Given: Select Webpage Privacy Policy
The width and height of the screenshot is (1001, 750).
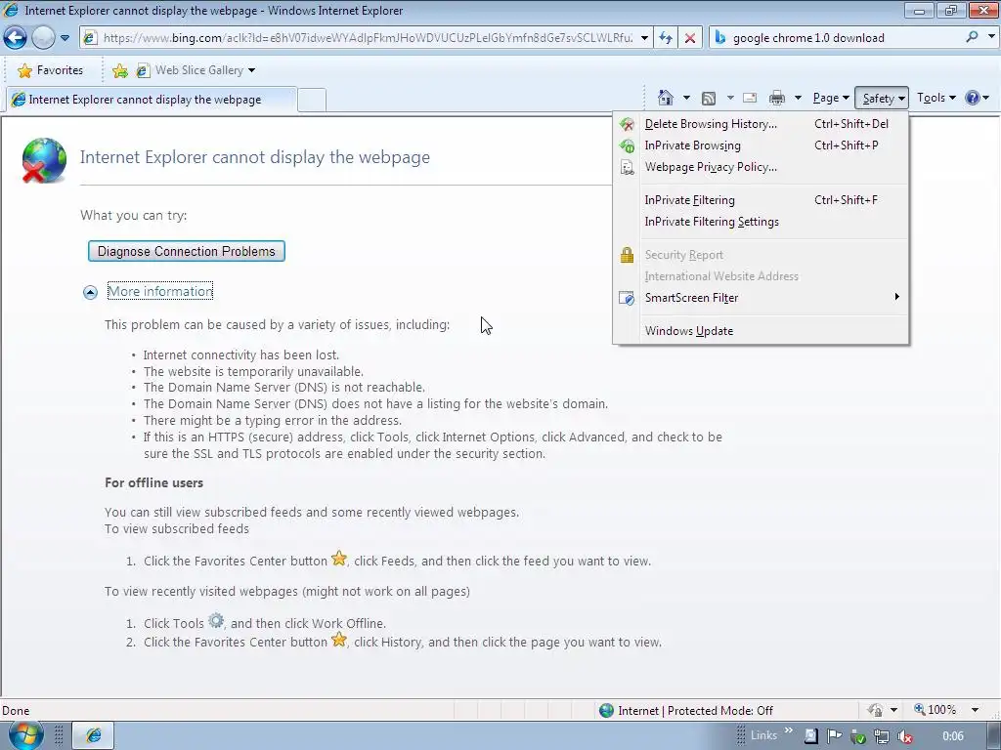Looking at the screenshot, I should click(761, 167).
